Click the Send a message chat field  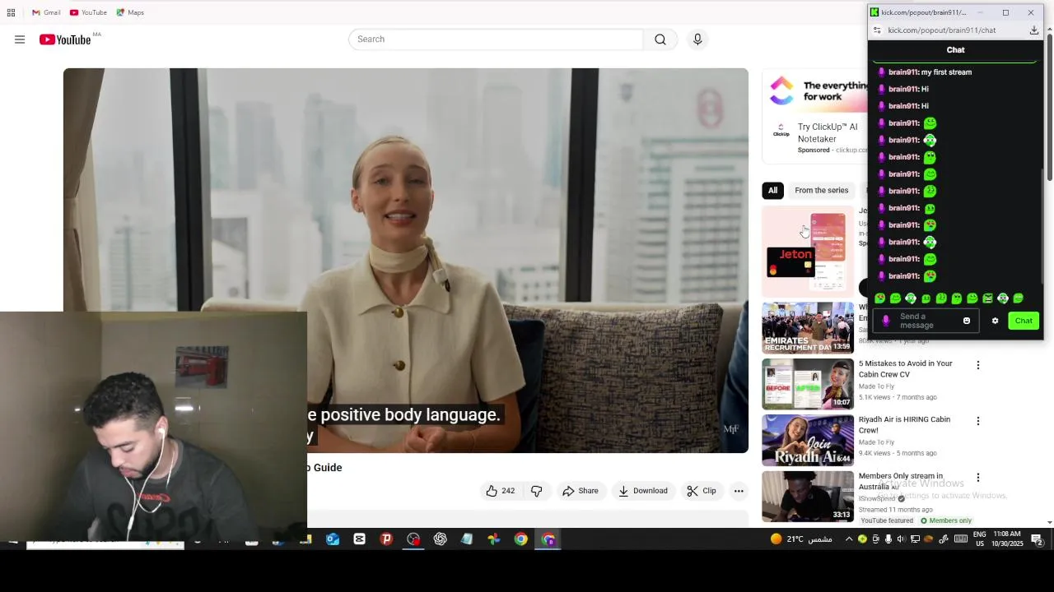point(926,321)
